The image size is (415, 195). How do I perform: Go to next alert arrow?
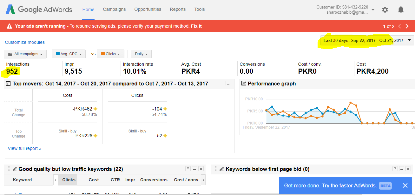click(x=407, y=26)
